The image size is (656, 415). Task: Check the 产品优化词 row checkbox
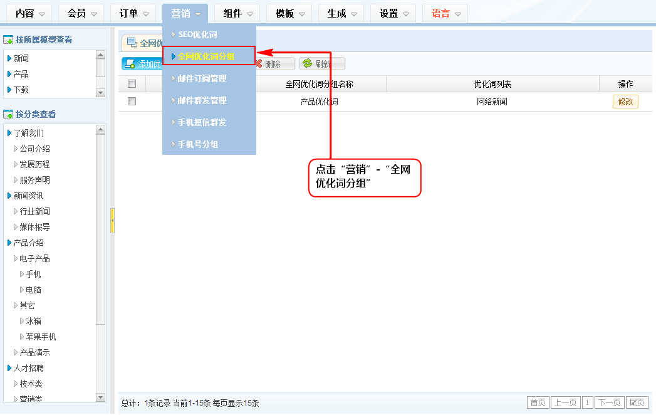(132, 101)
